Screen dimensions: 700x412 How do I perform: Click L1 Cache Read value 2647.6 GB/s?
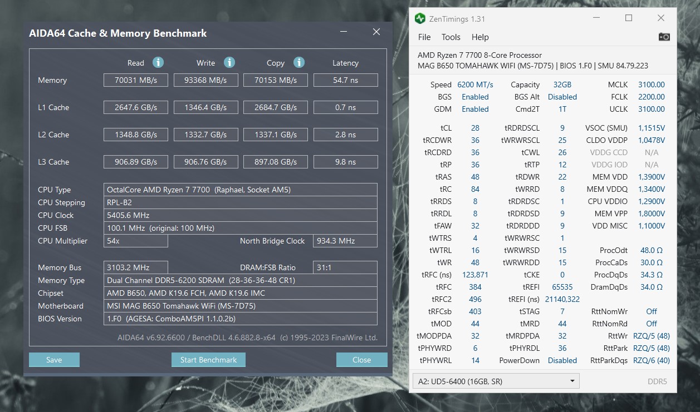(135, 107)
